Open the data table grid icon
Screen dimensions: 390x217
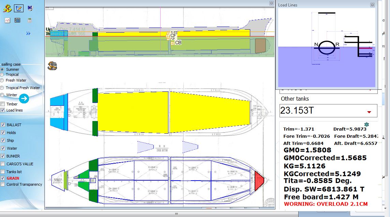click(x=17, y=20)
